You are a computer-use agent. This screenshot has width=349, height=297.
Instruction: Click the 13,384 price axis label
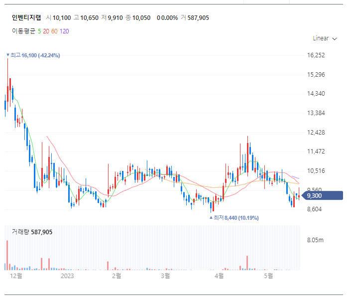(316, 113)
